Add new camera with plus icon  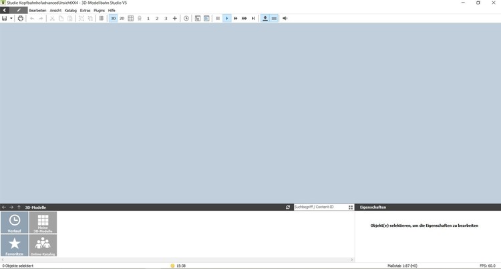(175, 19)
